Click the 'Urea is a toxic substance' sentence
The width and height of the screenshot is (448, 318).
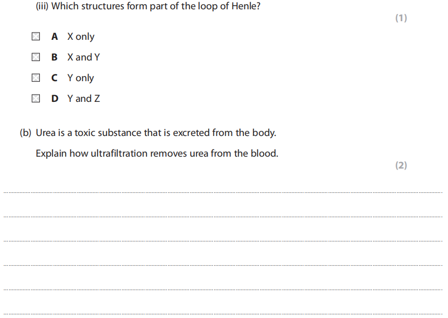pos(156,133)
